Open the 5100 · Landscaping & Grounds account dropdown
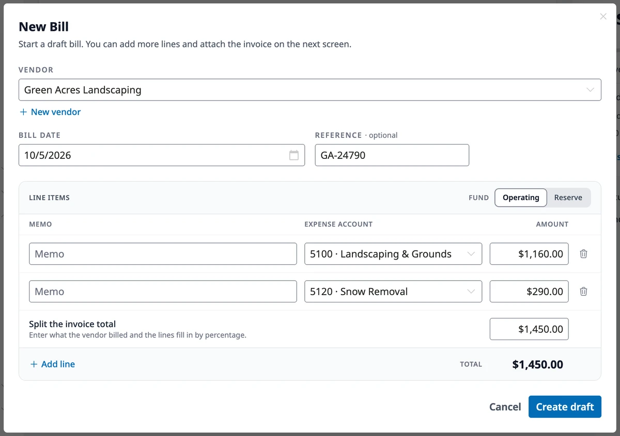Viewport: 620px width, 436px height. click(393, 254)
